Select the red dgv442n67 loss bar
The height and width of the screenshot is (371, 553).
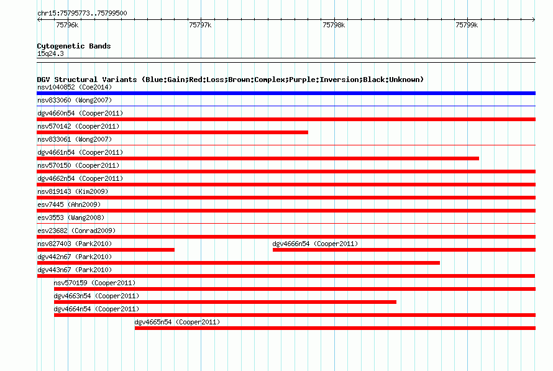[x=239, y=263]
